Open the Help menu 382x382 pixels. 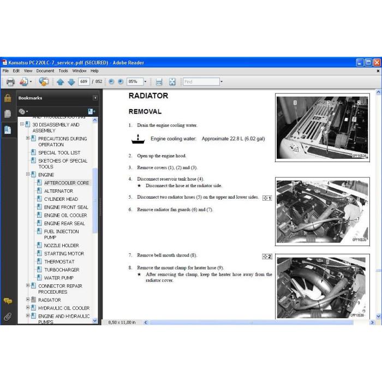point(94,71)
